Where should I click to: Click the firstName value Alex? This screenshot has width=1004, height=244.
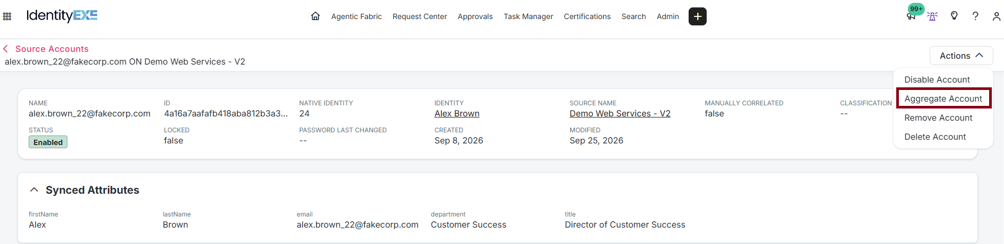point(37,224)
